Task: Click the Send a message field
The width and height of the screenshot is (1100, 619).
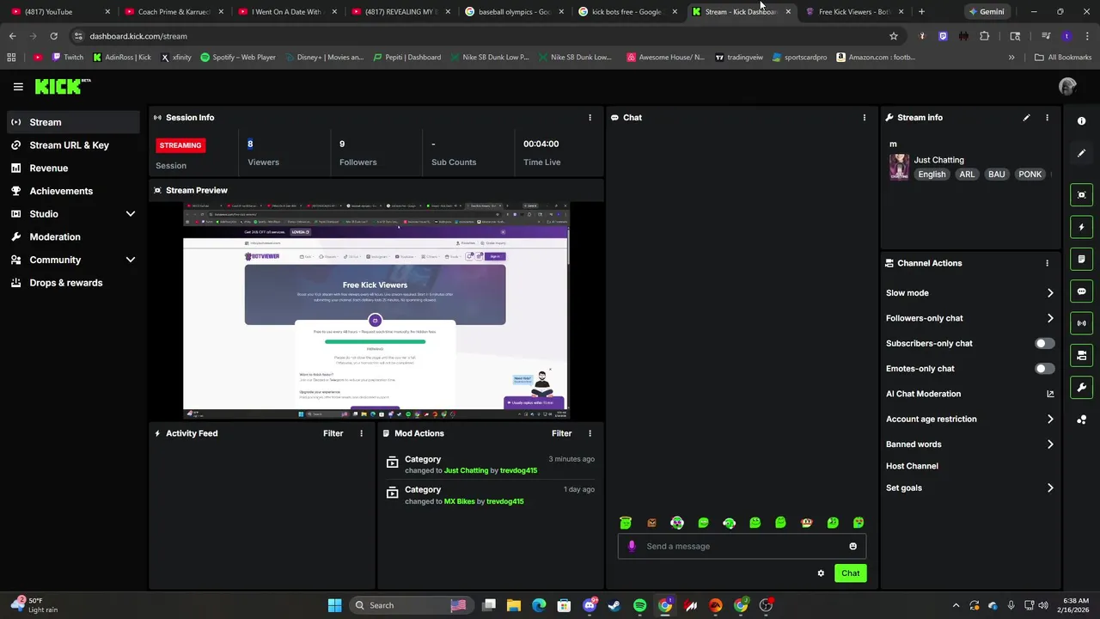Action: click(x=742, y=546)
